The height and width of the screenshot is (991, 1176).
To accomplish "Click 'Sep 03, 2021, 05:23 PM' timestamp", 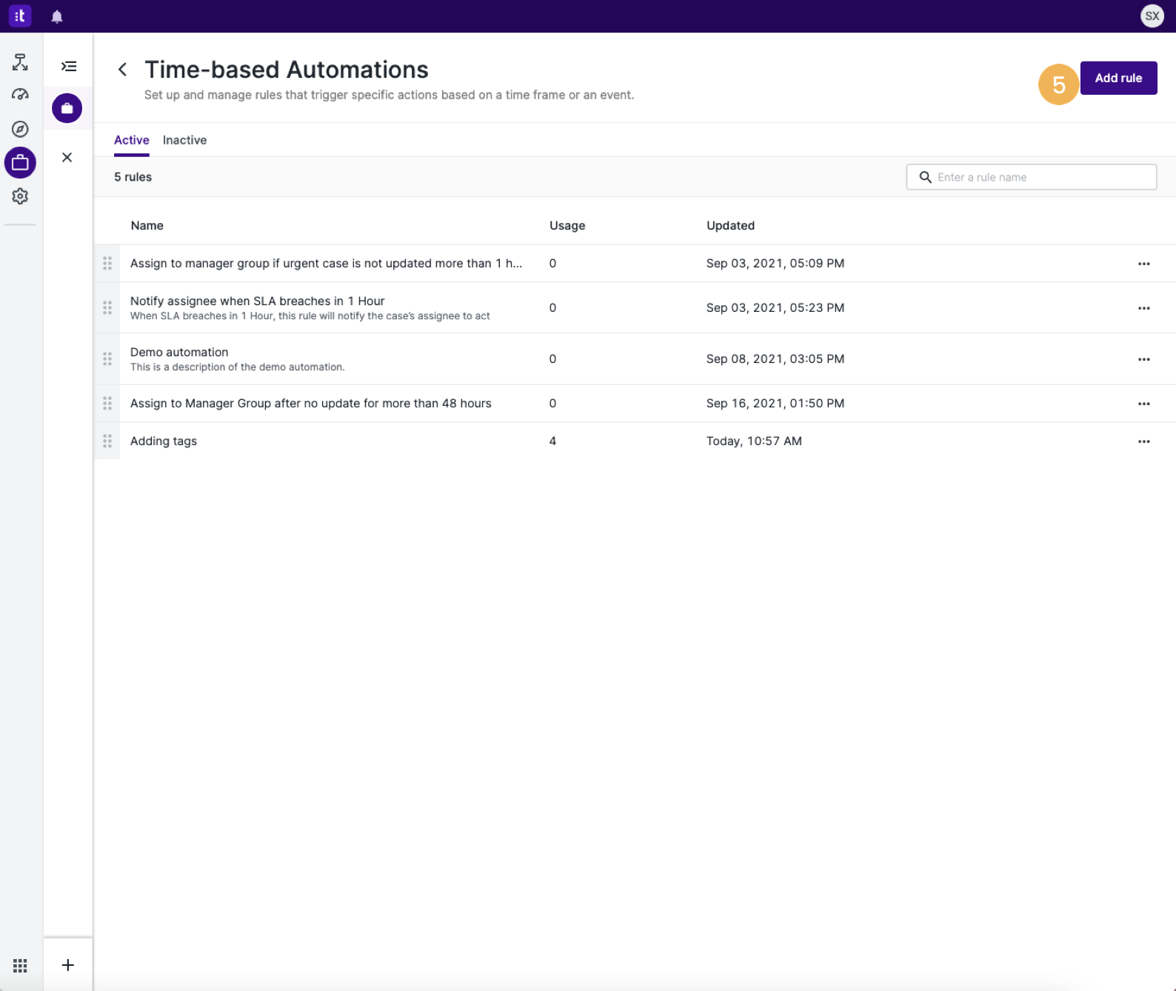I will coord(775,308).
